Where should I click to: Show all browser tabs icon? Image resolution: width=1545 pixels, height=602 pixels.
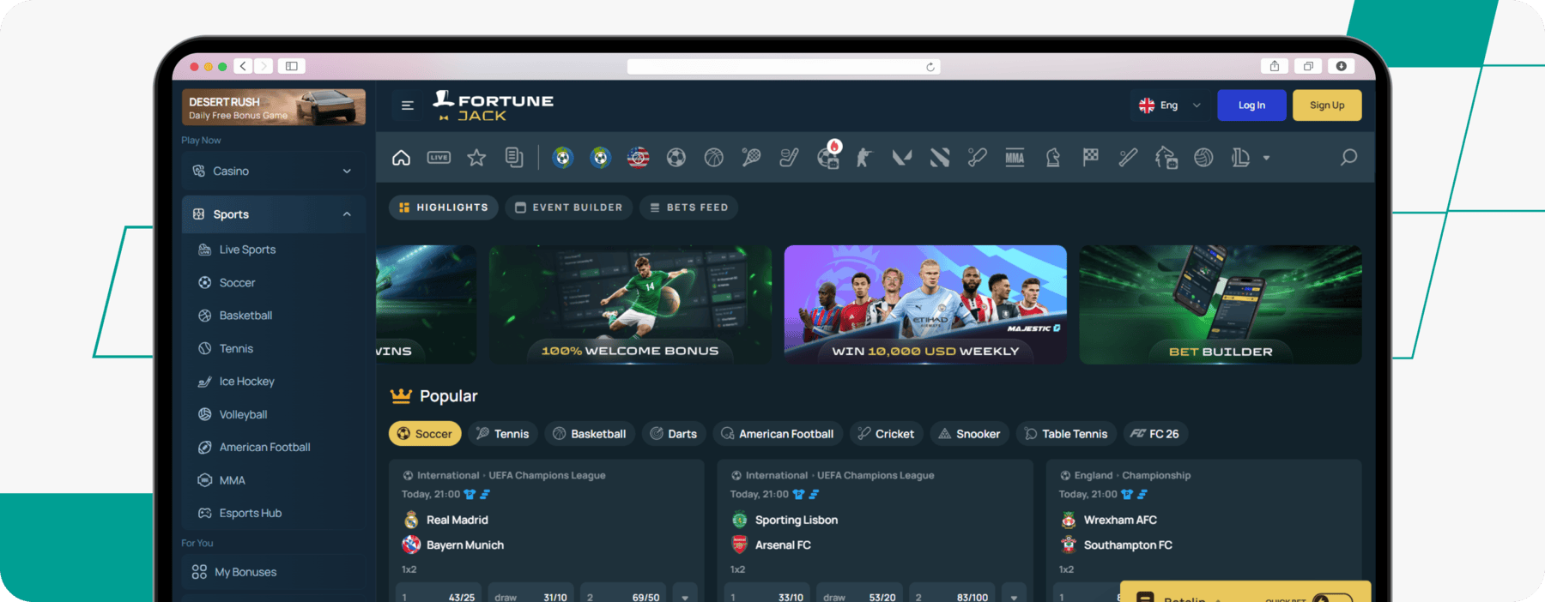click(1308, 66)
